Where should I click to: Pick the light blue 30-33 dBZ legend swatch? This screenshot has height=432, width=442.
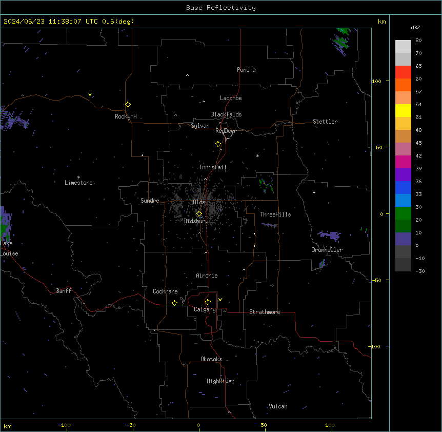[x=403, y=201]
